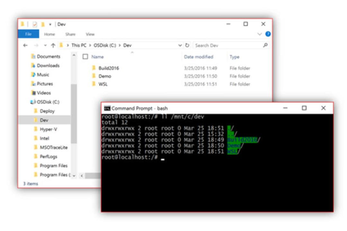Expand the ribbon using the chevron
The image size is (347, 231).
tap(259, 34)
